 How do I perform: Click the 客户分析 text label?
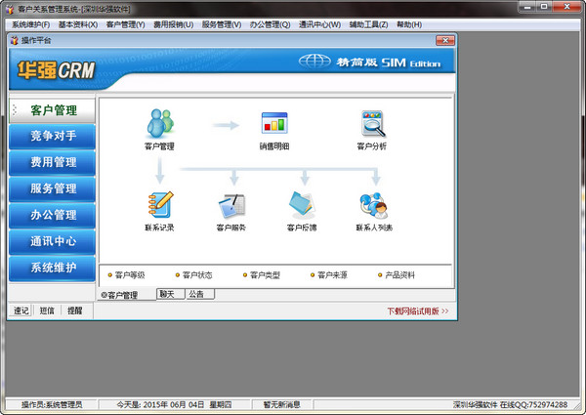[x=372, y=146]
